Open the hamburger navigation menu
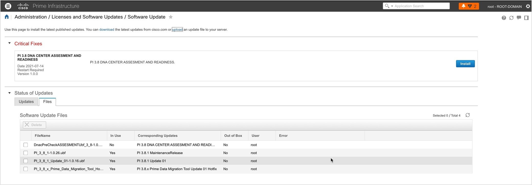Screen dimensions: 532x185 coord(8,6)
